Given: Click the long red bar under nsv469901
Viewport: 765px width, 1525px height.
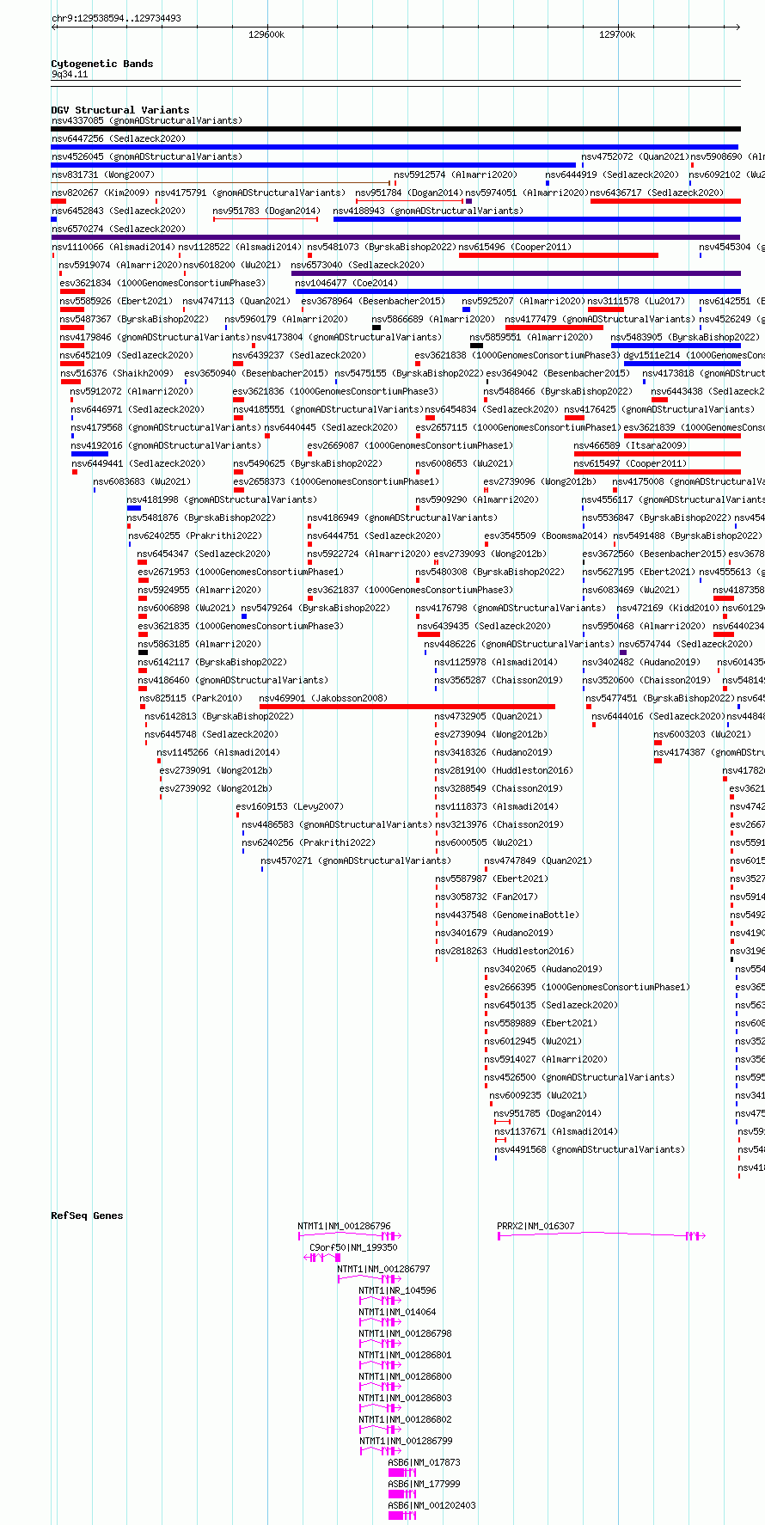Looking at the screenshot, I should [x=407, y=707].
